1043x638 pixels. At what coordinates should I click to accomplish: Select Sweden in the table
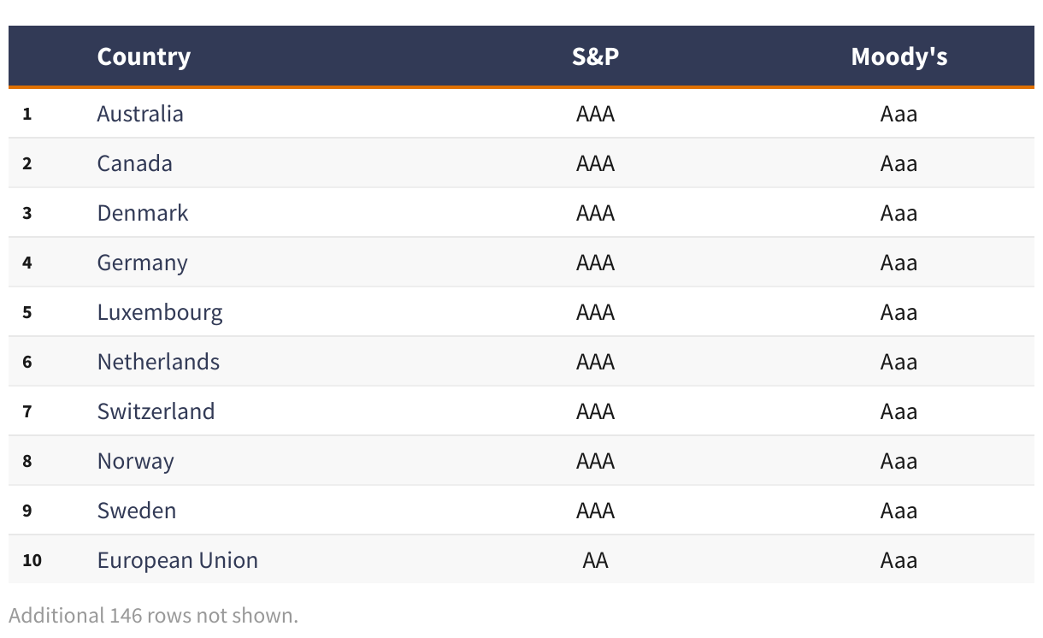point(137,511)
